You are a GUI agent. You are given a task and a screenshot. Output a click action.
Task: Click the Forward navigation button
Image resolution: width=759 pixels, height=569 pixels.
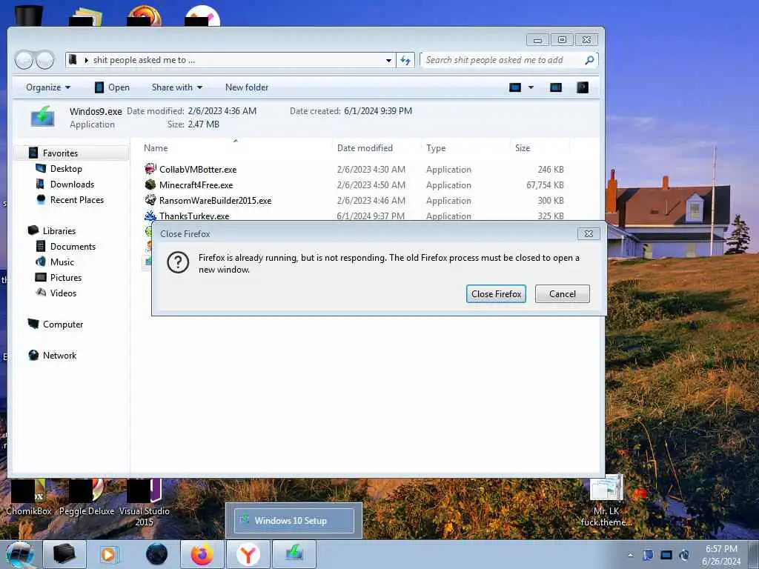[45, 60]
